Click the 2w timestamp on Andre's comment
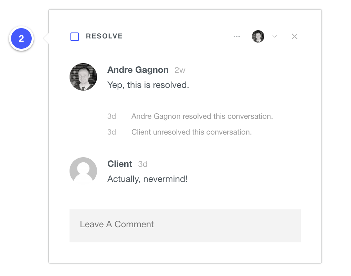The width and height of the screenshot is (351, 276). click(180, 70)
